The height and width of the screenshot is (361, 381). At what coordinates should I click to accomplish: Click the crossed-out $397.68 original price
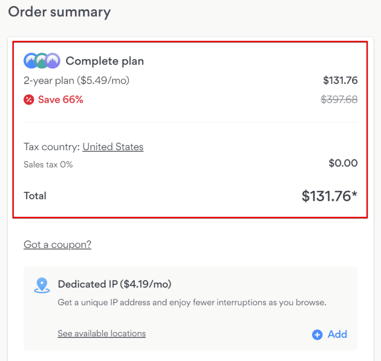coord(339,100)
